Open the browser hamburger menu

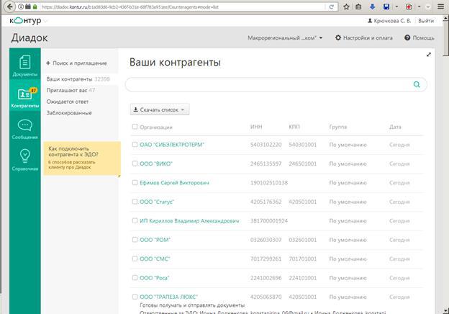pos(441,6)
